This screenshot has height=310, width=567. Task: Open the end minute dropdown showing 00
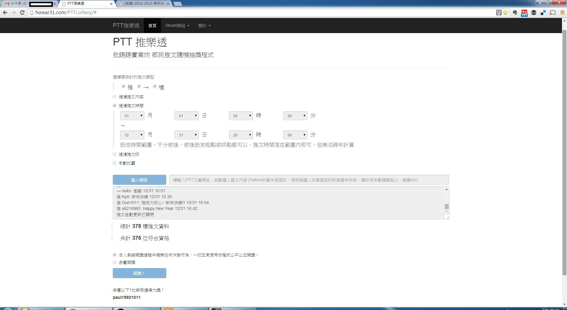pyautogui.click(x=295, y=135)
